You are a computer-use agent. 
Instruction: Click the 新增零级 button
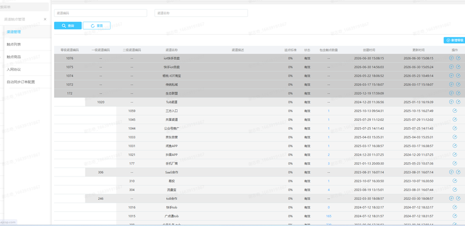click(x=455, y=40)
